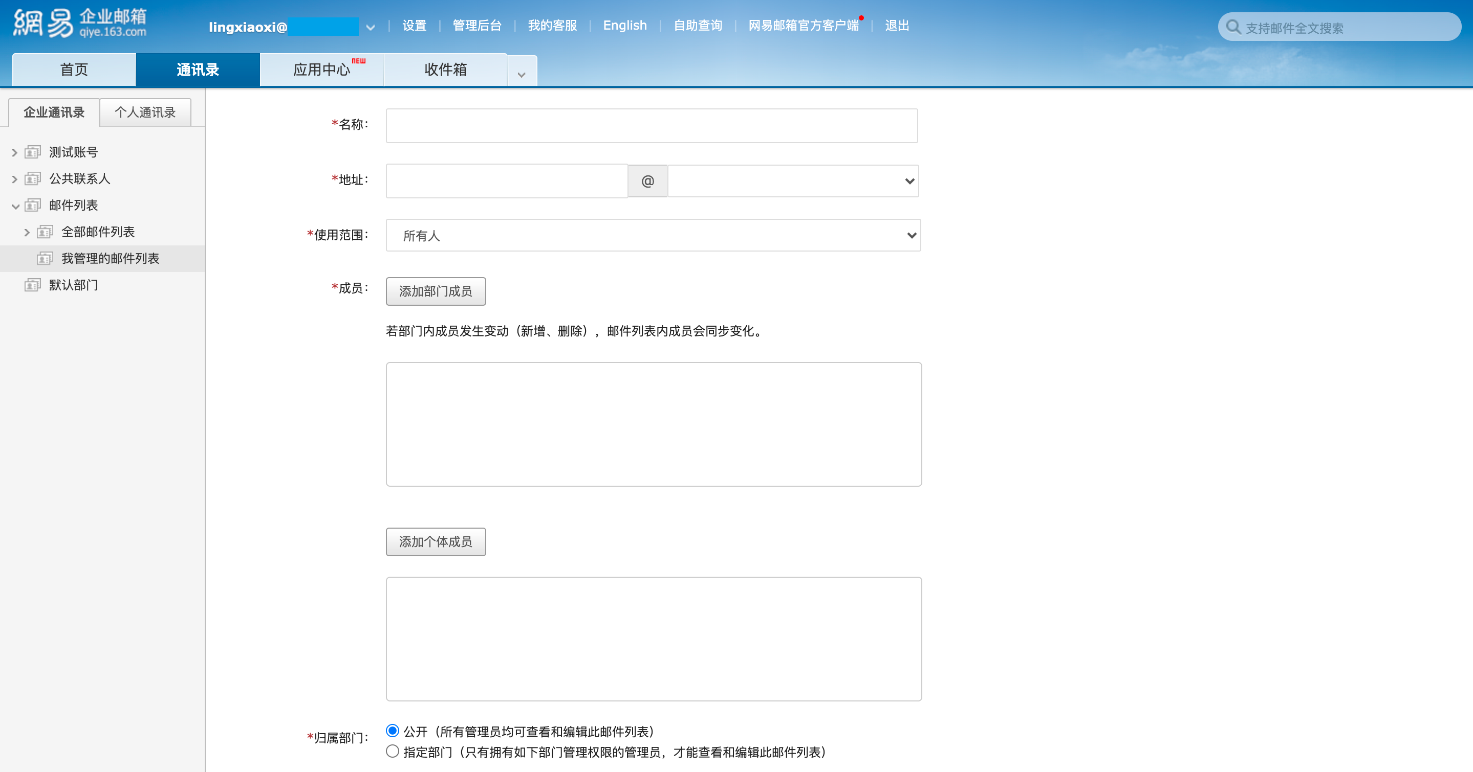Click the 测试账号 contact card icon
The height and width of the screenshot is (772, 1473).
(33, 152)
